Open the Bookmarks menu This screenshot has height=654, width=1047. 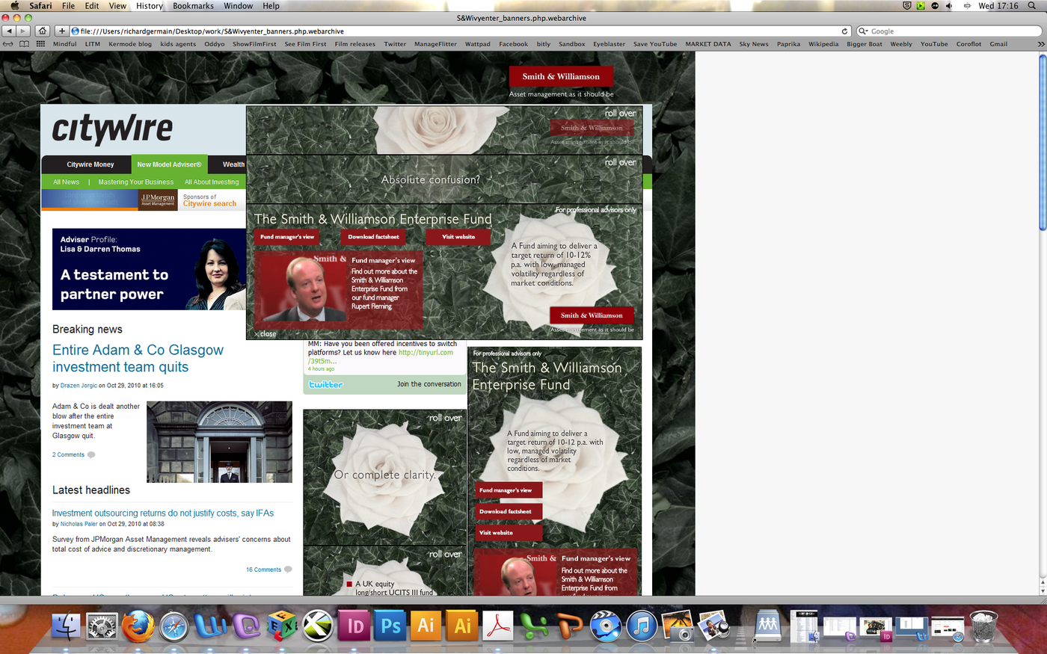(x=193, y=5)
